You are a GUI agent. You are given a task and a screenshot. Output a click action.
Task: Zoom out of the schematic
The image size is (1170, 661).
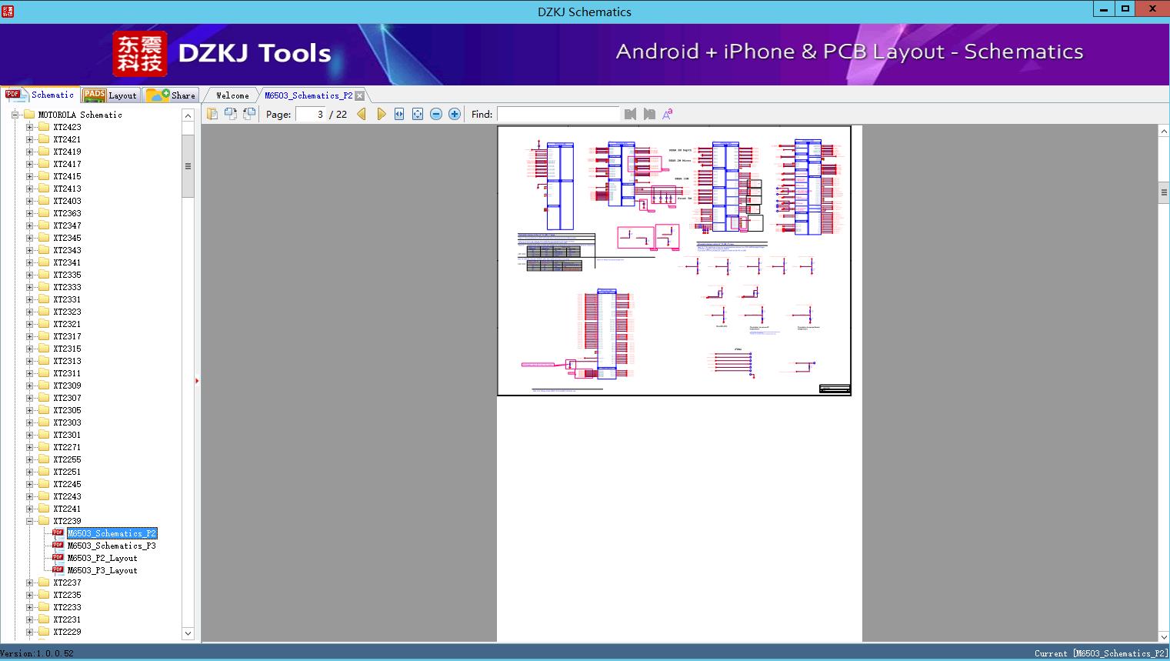pos(436,114)
